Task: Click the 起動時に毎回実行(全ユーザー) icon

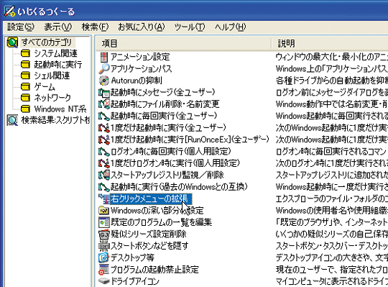Action: (x=104, y=116)
